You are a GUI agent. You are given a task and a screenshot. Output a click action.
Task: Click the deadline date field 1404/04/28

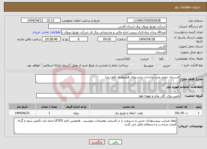[x=147, y=39]
